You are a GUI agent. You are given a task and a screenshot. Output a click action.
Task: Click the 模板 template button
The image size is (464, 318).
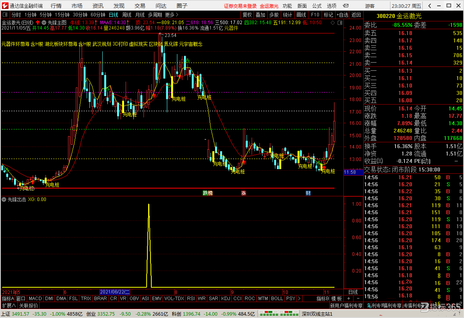pyautogui.click(x=336, y=299)
